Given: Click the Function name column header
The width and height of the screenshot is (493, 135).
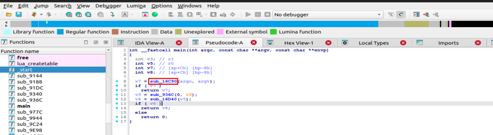Looking at the screenshot, I should point(53,51).
